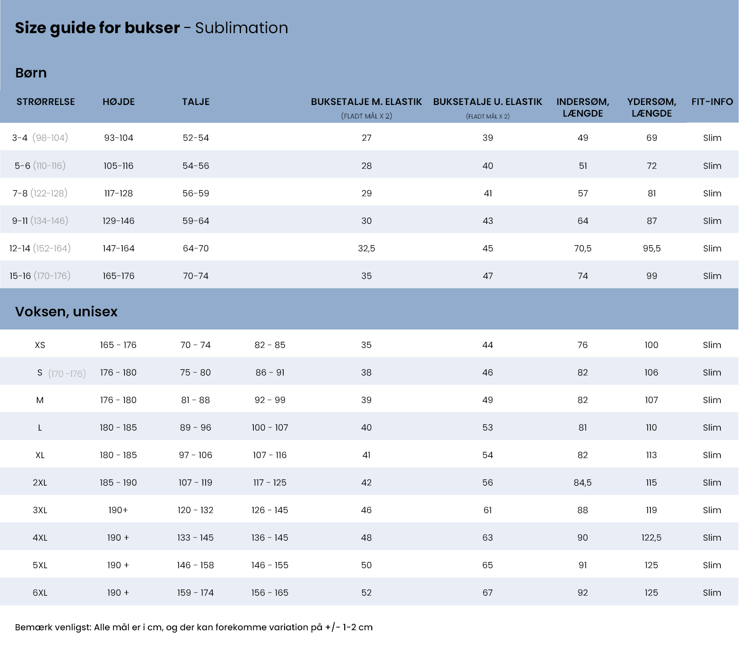Click the 84,5 inseam value for 2XL

click(x=583, y=483)
